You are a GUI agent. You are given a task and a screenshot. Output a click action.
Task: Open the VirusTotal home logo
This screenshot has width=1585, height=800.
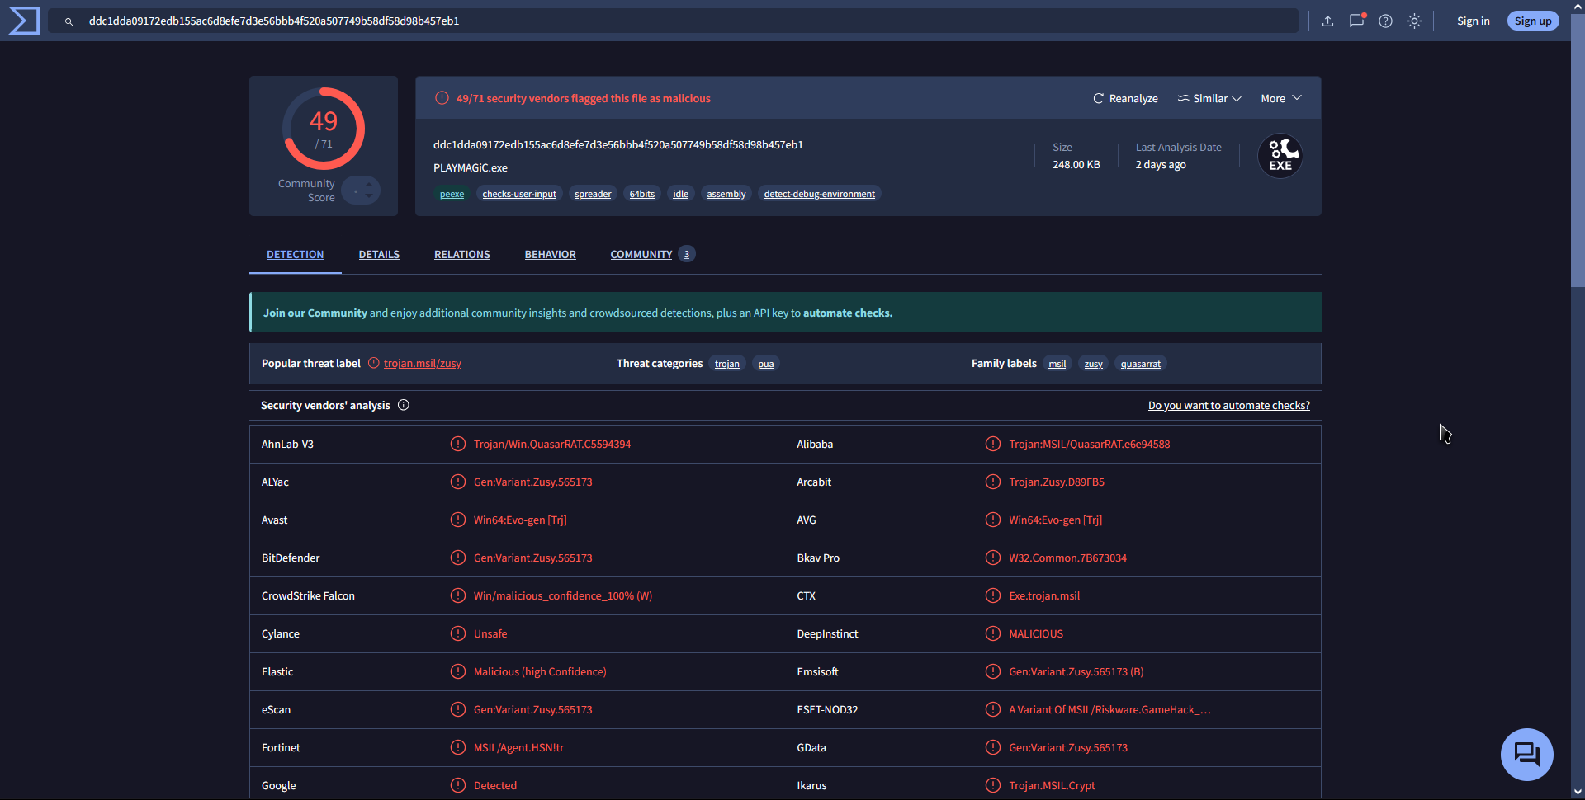point(24,21)
